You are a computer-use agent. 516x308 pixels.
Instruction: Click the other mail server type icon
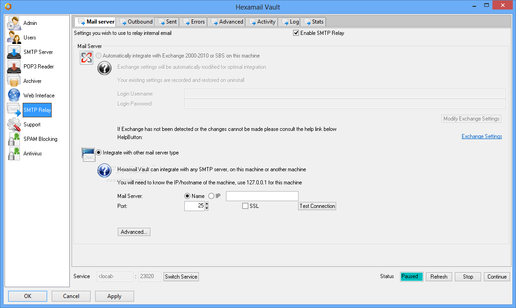(88, 154)
